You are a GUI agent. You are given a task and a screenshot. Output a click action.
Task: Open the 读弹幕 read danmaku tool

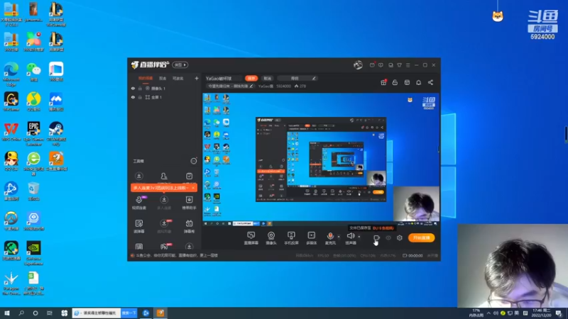[139, 226]
